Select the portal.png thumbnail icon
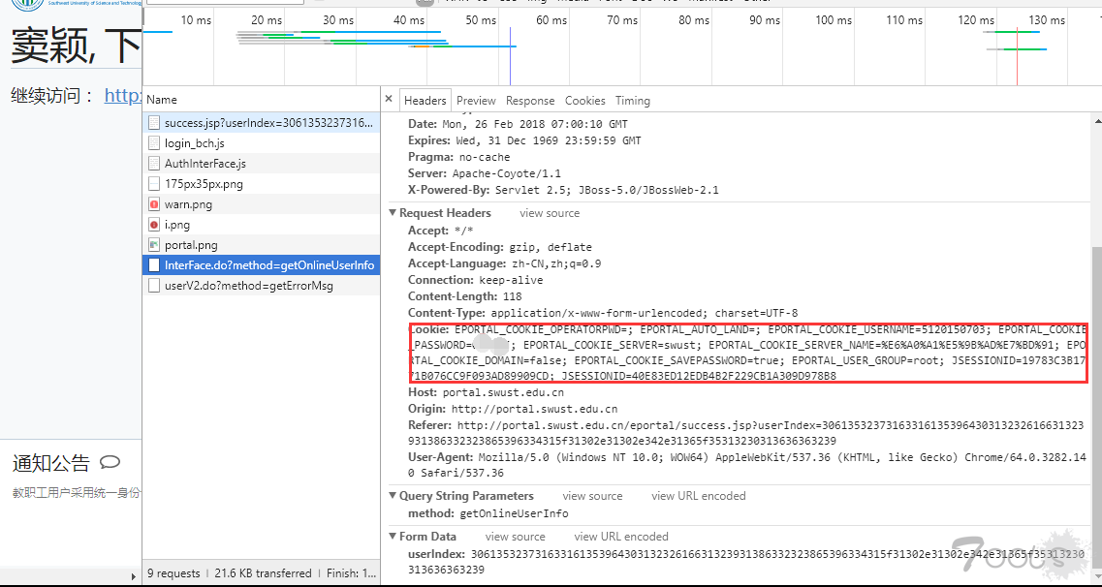1102x587 pixels. click(x=154, y=245)
